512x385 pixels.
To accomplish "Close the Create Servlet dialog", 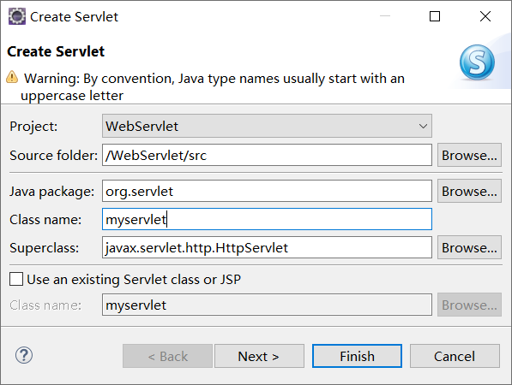I will click(485, 16).
